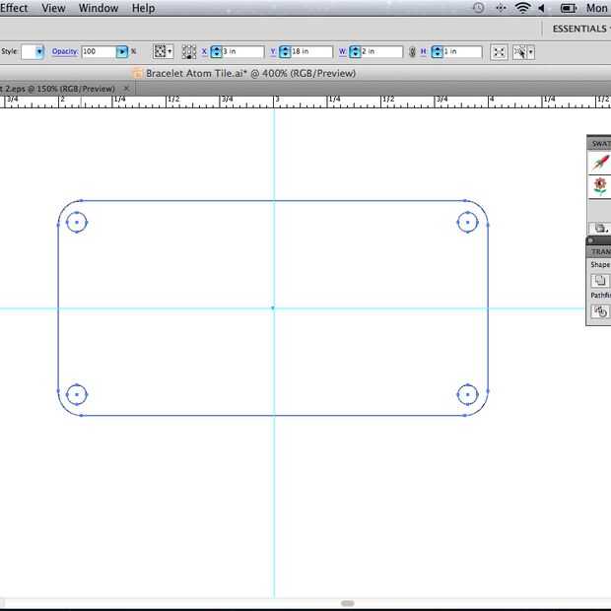Click the Swatches panel tab
This screenshot has height=611, width=611.
point(601,144)
